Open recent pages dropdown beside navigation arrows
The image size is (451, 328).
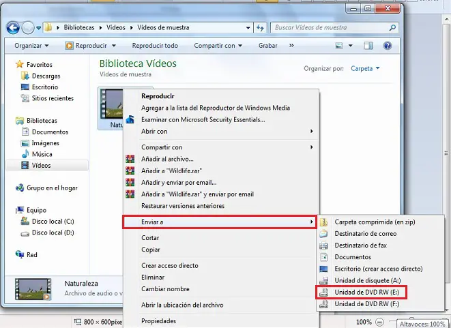(x=38, y=28)
